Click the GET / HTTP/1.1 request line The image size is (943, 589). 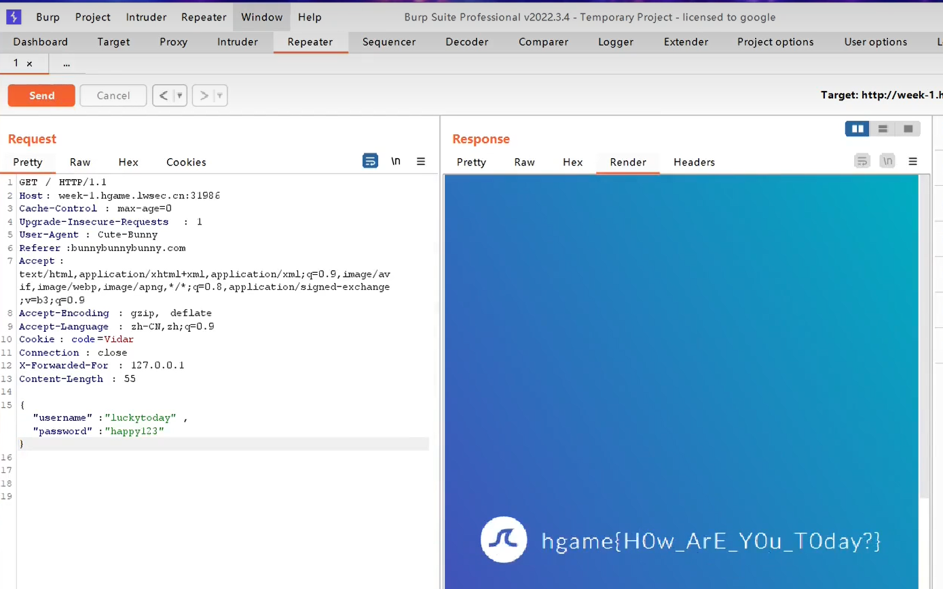point(63,183)
